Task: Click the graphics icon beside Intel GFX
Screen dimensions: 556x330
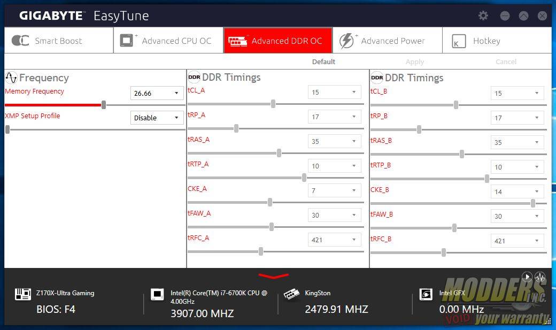Action: 426,294
